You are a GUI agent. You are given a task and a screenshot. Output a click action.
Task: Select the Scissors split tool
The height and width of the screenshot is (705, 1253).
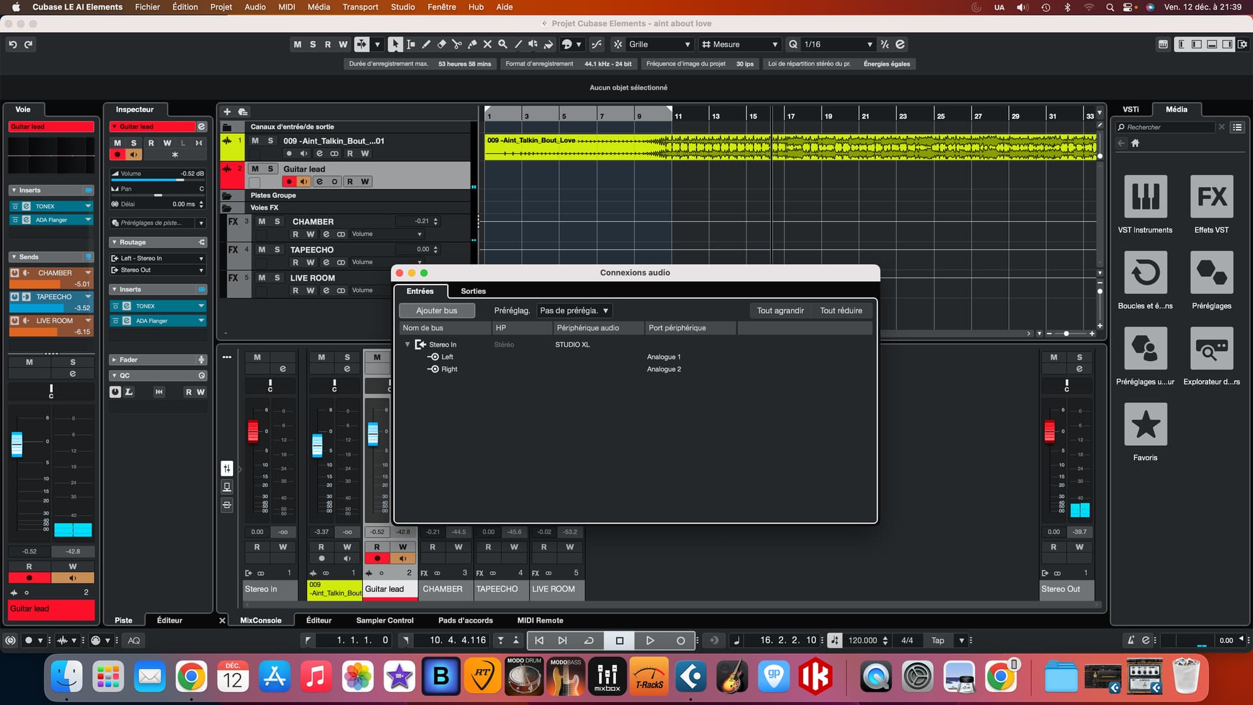click(457, 44)
